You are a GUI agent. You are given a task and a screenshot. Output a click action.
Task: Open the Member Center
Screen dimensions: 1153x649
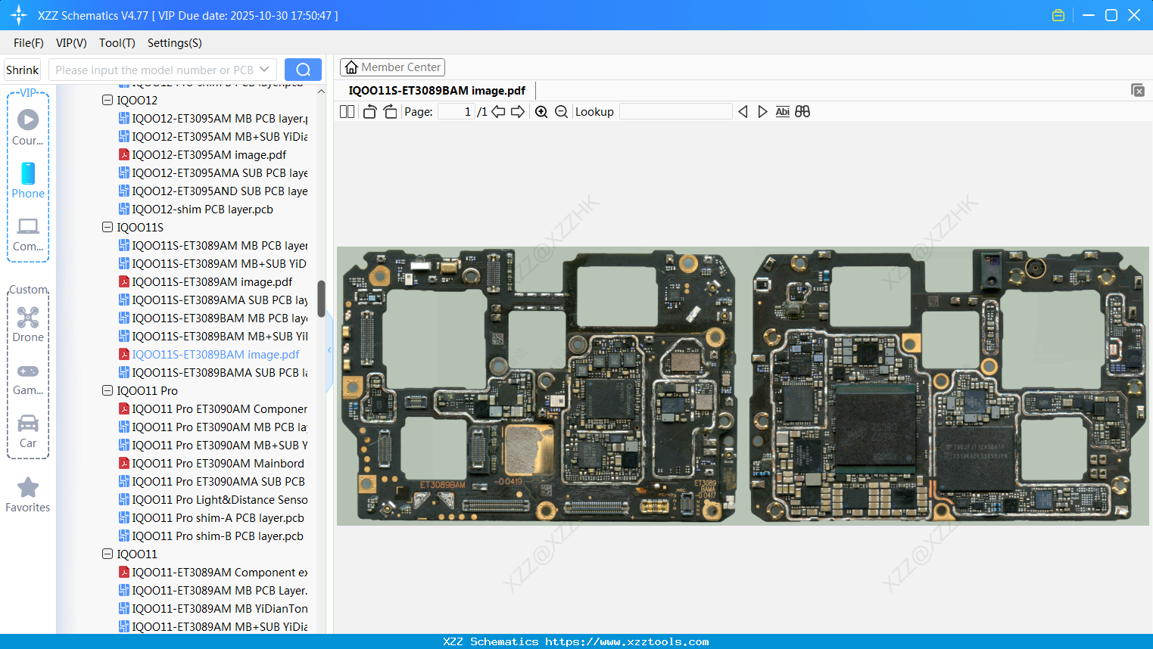[392, 67]
